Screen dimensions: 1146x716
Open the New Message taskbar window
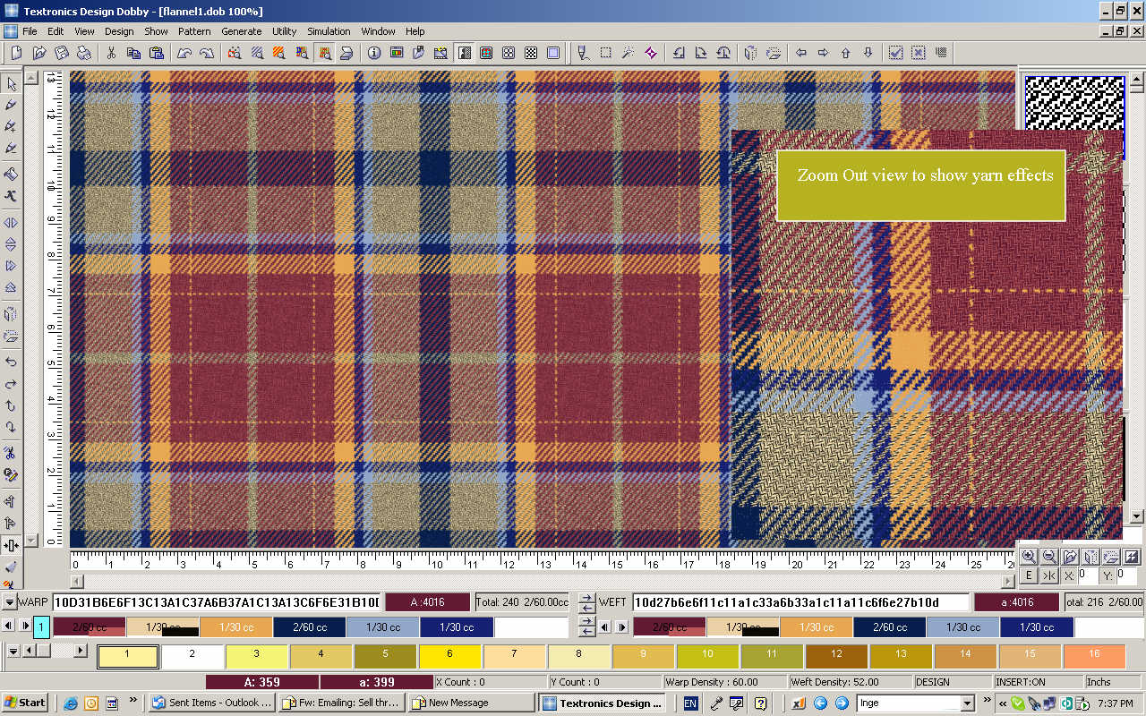point(472,703)
